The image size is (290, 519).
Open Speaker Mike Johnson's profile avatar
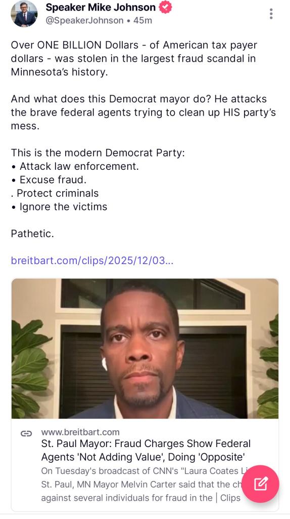coord(24,14)
